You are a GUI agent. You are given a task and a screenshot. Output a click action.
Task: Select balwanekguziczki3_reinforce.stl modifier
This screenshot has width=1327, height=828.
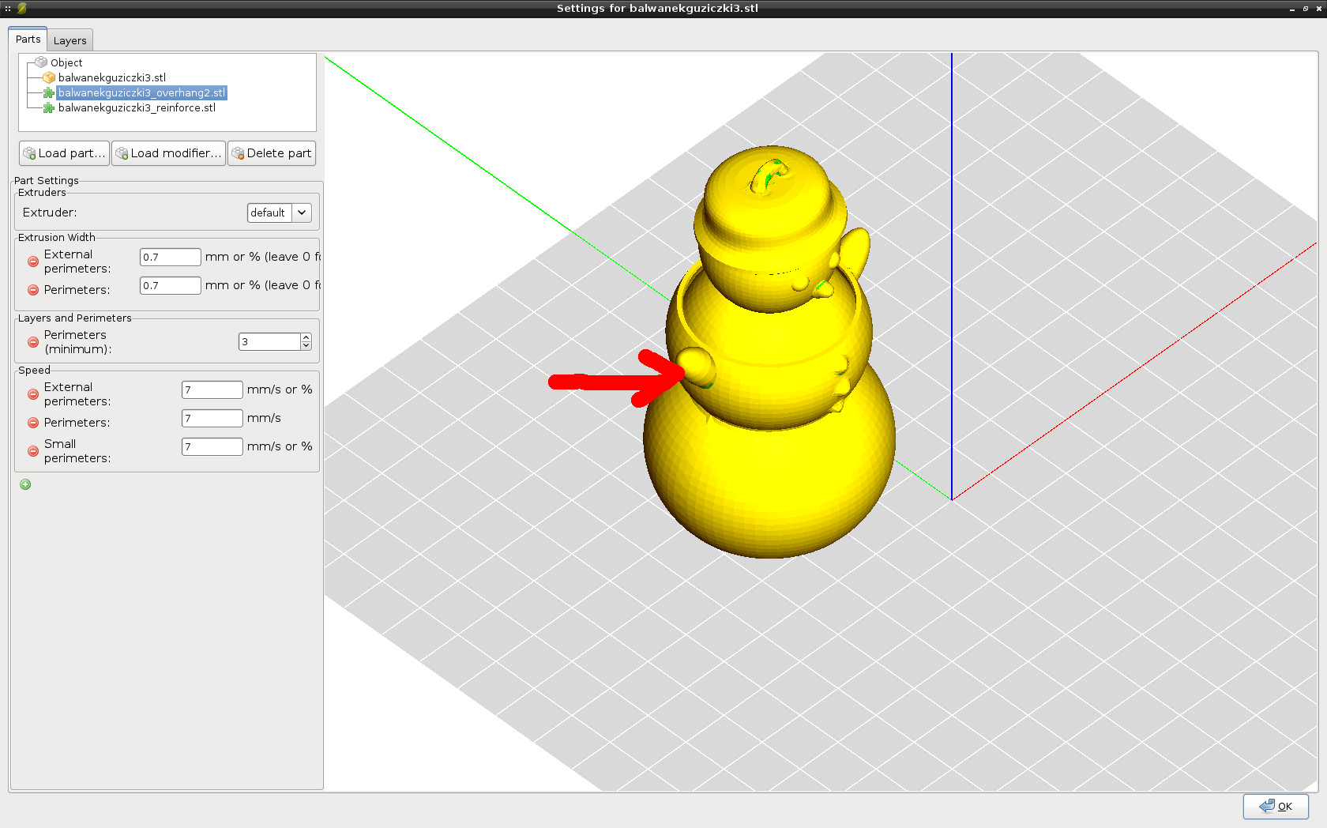[x=137, y=107]
